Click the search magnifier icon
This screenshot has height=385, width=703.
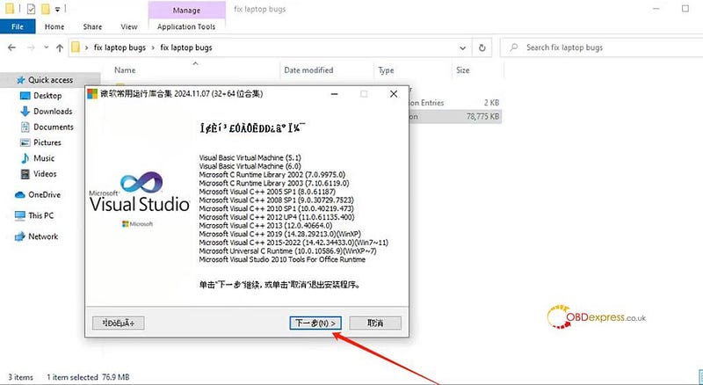coord(514,47)
